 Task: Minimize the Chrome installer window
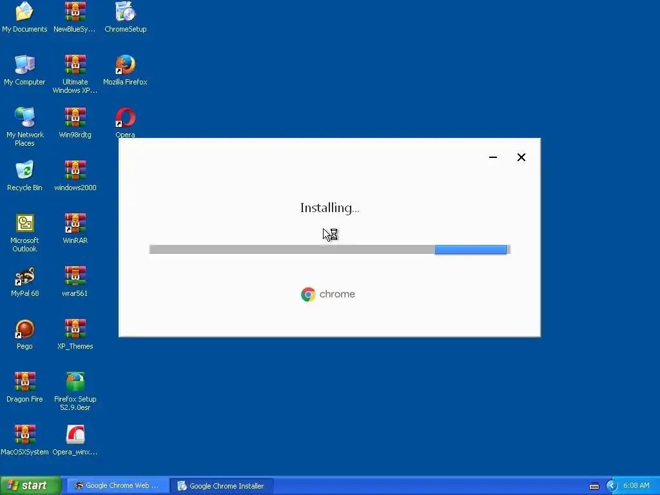[493, 157]
